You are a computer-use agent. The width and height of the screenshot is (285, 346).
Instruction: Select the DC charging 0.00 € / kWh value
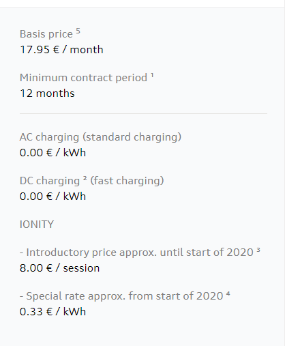pyautogui.click(x=52, y=196)
